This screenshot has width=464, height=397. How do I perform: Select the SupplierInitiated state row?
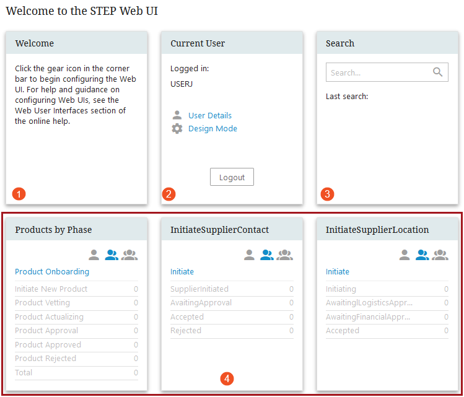click(232, 289)
